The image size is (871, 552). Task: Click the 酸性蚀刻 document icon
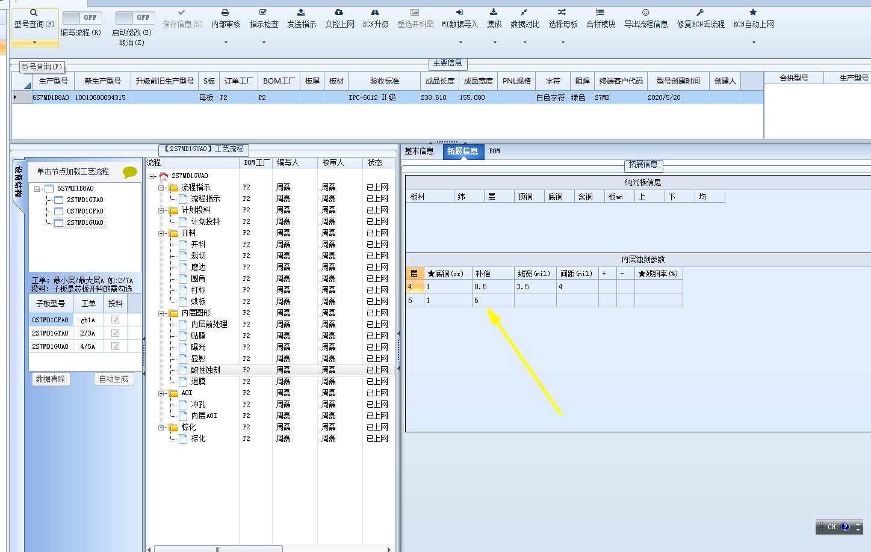(183, 370)
